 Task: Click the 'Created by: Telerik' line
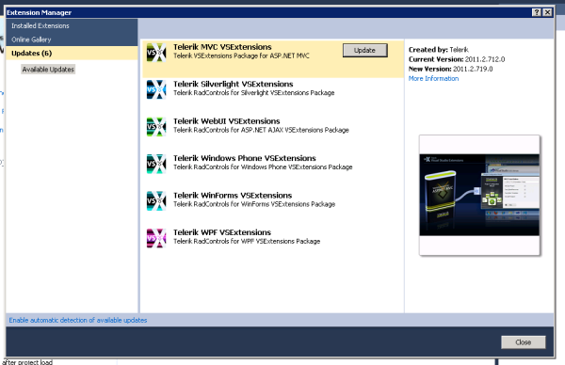pyautogui.click(x=439, y=50)
